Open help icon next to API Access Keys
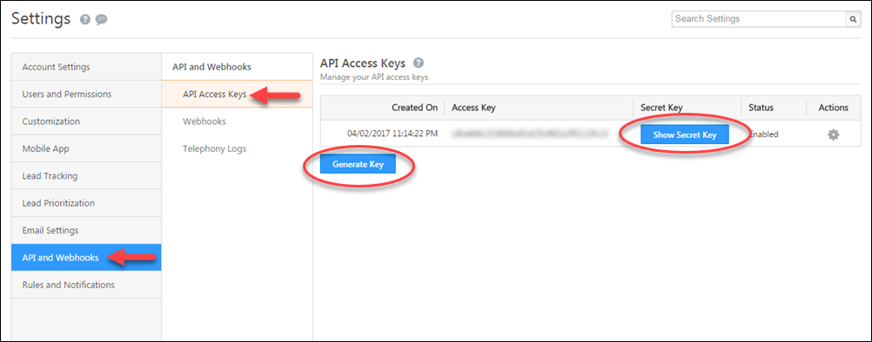 419,62
